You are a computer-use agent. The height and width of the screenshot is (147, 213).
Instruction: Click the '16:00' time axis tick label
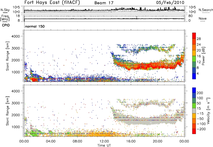click(x=131, y=141)
